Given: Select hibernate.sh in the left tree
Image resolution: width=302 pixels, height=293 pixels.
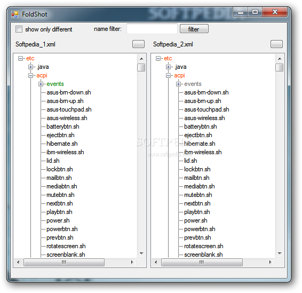Looking at the screenshot, I should (62, 144).
